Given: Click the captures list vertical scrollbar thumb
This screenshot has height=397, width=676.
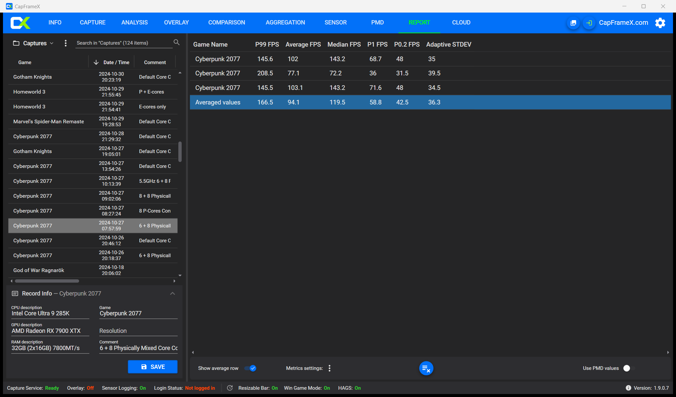Looking at the screenshot, I should point(180,152).
